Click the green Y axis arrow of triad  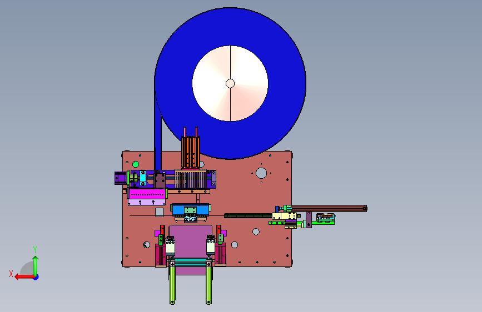click(x=36, y=266)
